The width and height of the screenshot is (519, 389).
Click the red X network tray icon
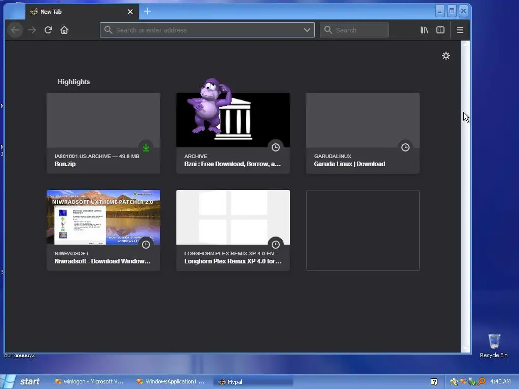tap(463, 381)
